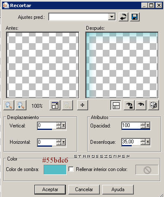Click the Desenfoque spinner arrows
This screenshot has height=197, width=164.
point(143,142)
